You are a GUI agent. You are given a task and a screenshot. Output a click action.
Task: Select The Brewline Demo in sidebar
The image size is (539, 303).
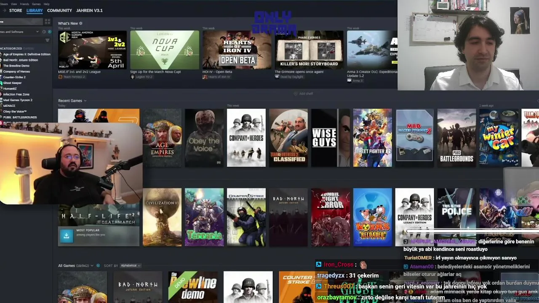click(x=16, y=66)
